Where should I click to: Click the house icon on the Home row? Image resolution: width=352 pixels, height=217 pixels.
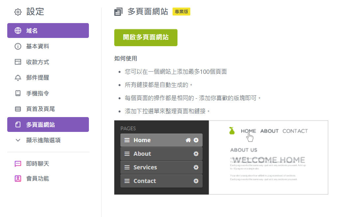click(x=188, y=140)
